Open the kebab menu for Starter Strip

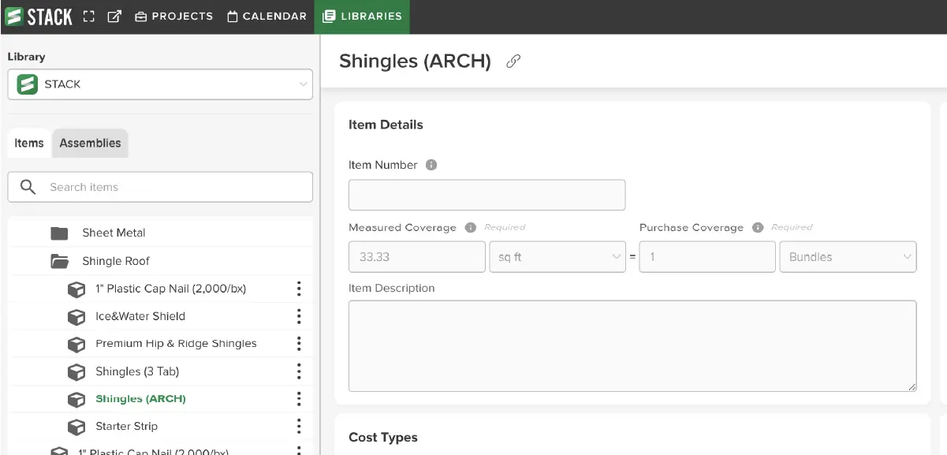[x=299, y=426]
